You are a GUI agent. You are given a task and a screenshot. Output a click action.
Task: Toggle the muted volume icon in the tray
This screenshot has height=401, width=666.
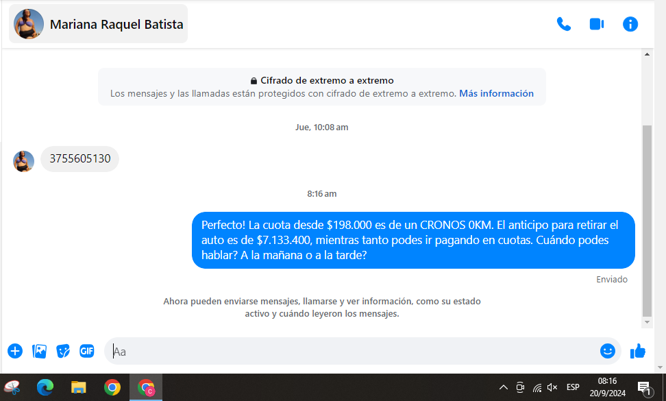pyautogui.click(x=552, y=387)
